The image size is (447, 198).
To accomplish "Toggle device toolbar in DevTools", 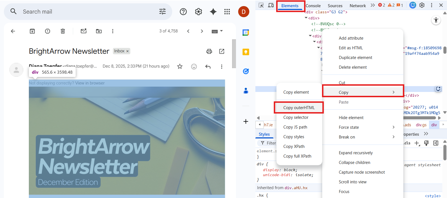I will [x=271, y=5].
